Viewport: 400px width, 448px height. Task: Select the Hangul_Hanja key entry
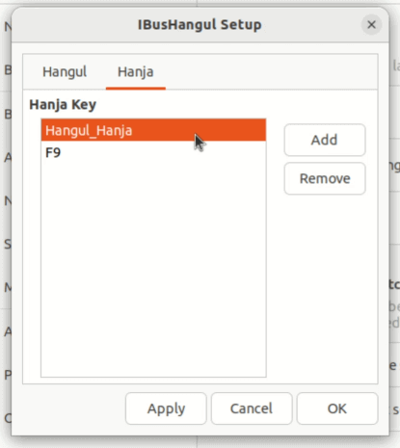[153, 130]
